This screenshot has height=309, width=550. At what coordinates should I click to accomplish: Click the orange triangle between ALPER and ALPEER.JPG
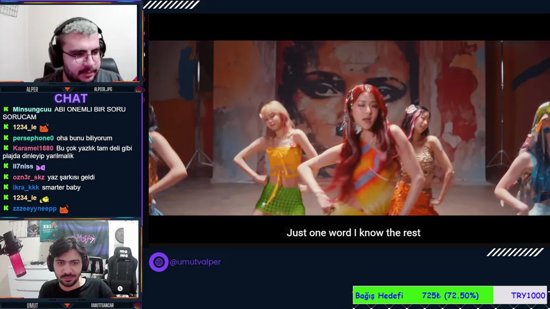(67, 89)
